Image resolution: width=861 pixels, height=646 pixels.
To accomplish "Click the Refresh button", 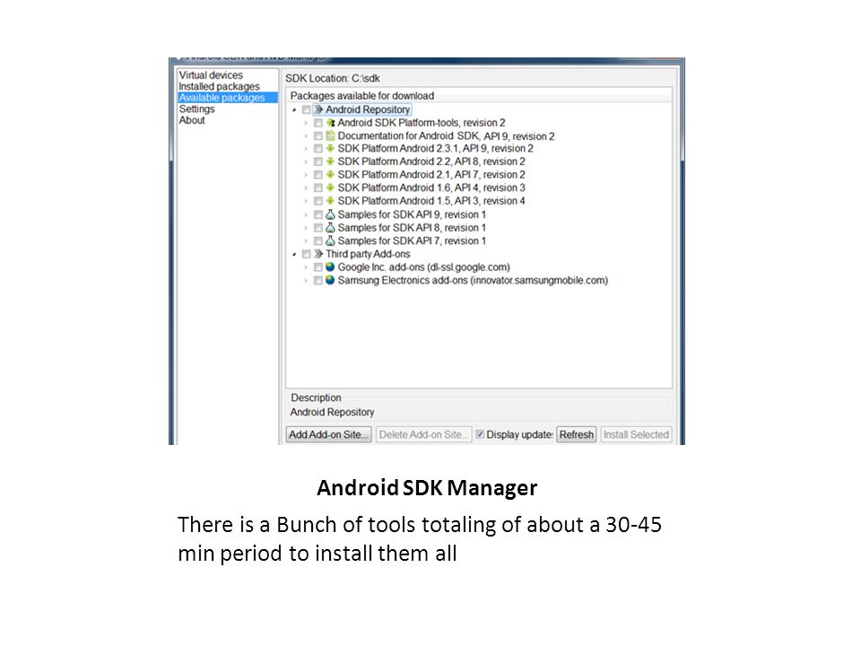I will (x=577, y=434).
